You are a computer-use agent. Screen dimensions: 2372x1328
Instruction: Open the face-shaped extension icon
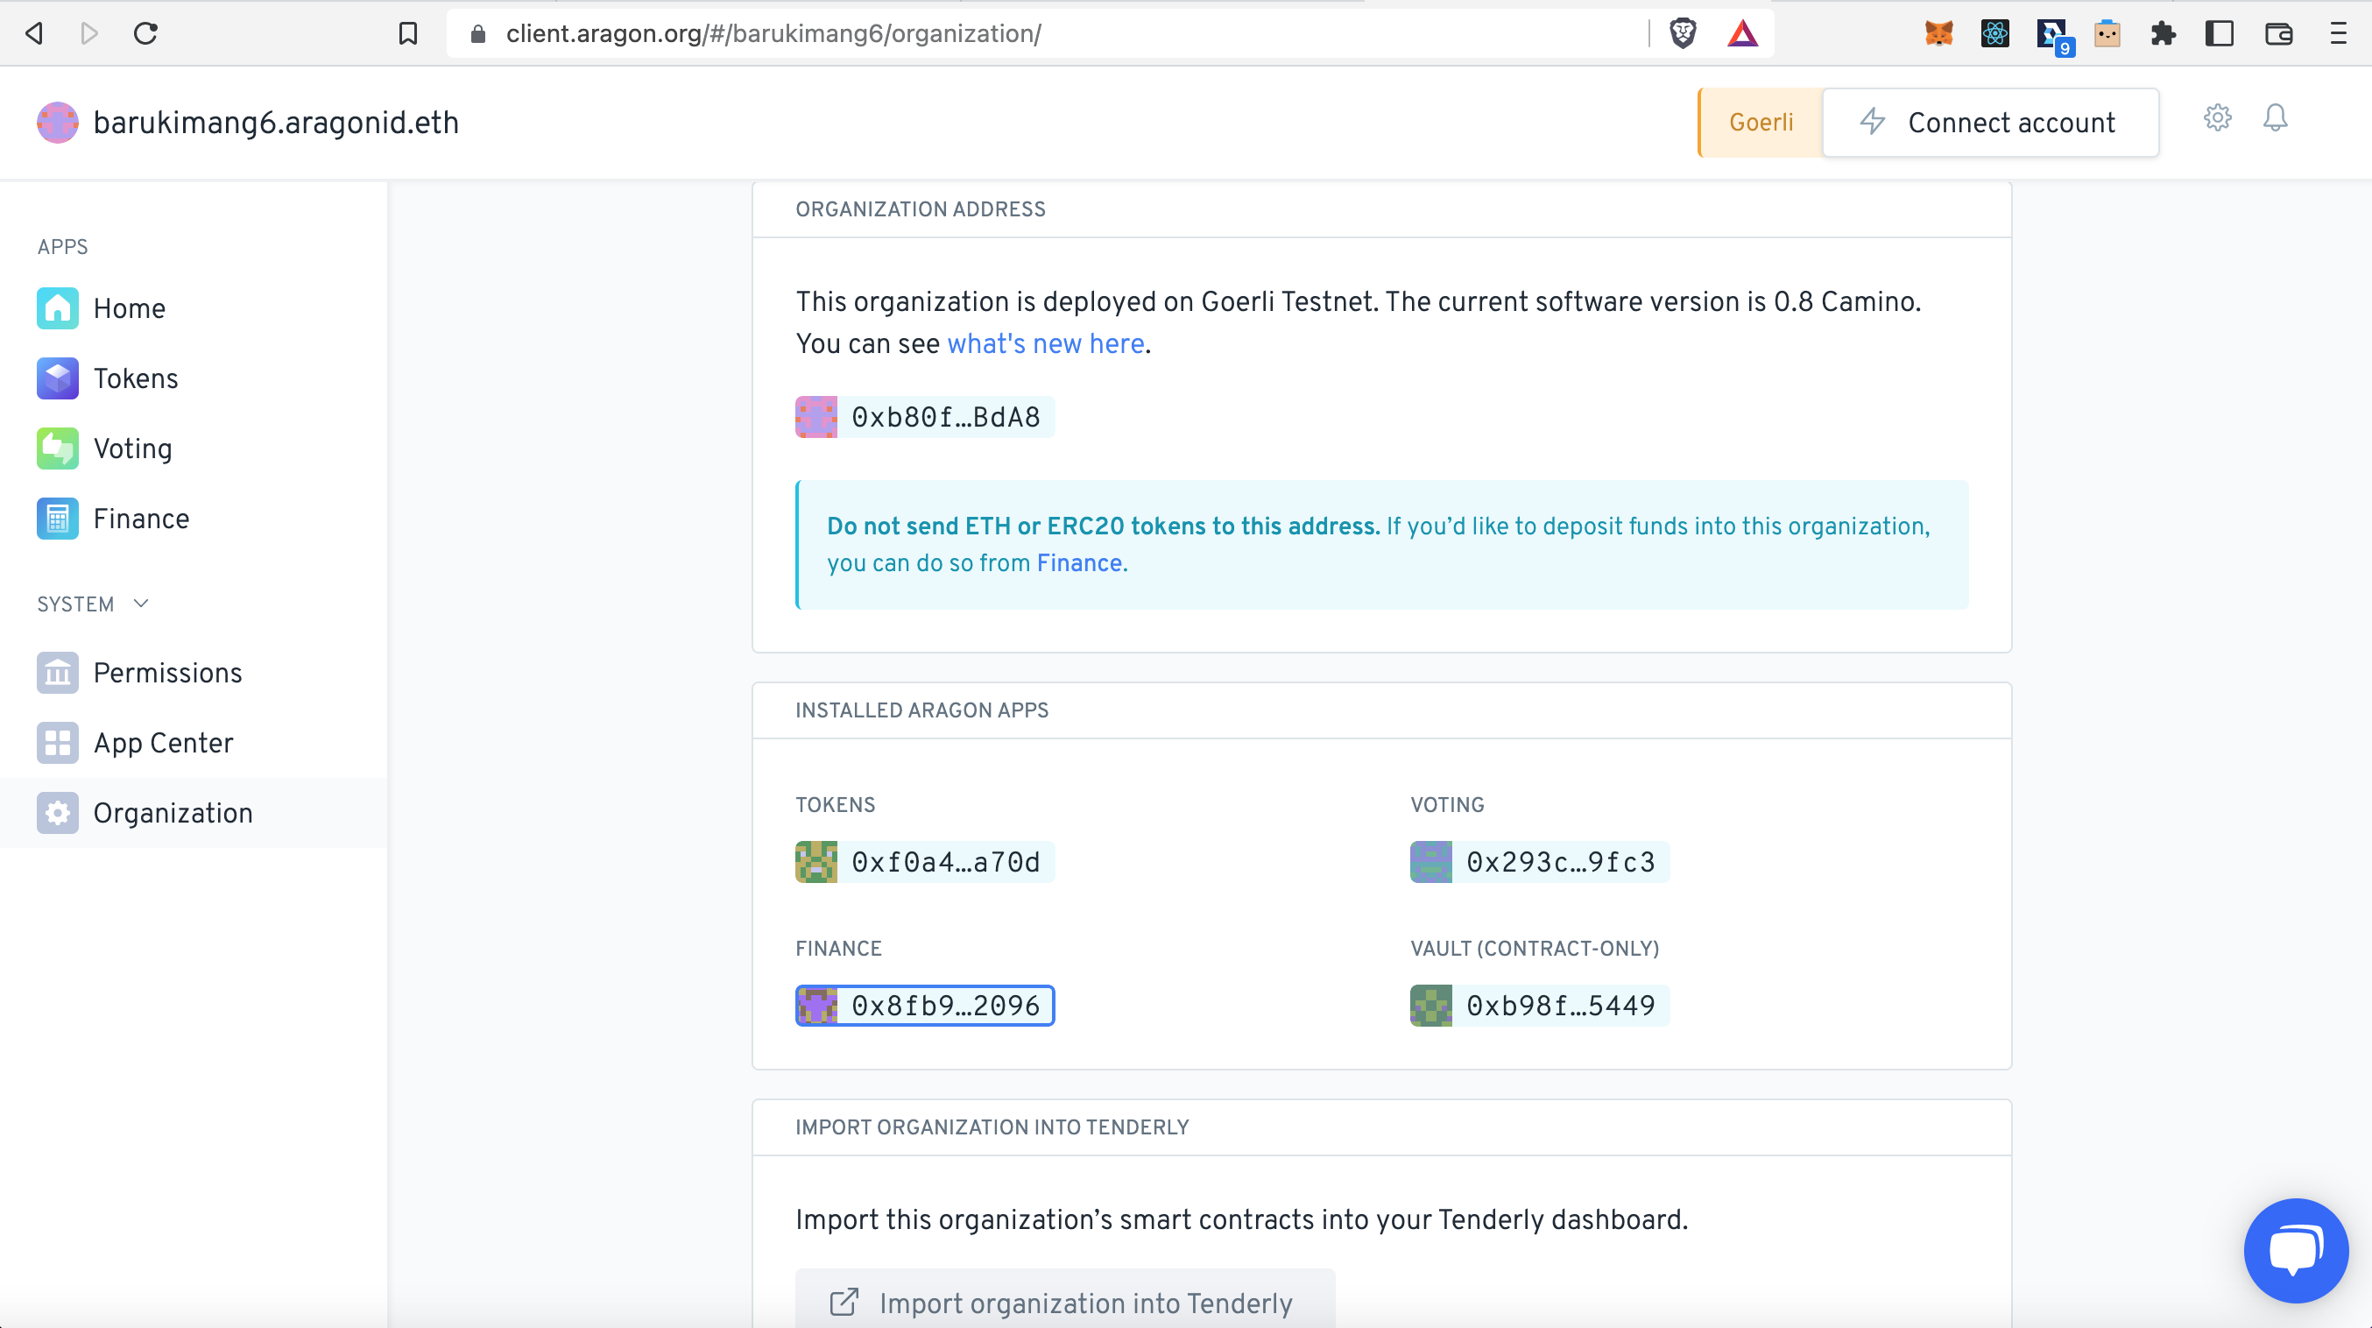pos(2107,34)
